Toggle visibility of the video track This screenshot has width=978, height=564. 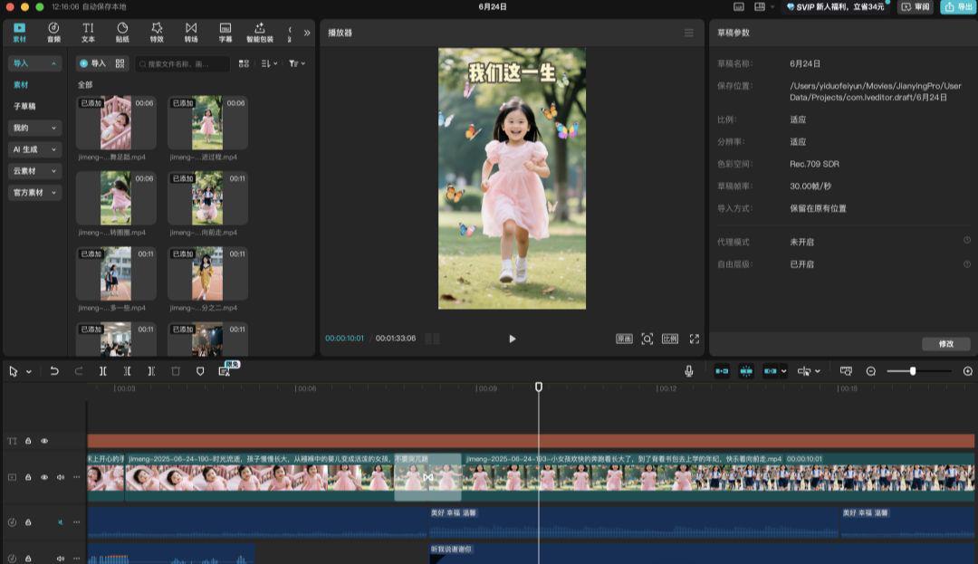[x=43, y=477]
